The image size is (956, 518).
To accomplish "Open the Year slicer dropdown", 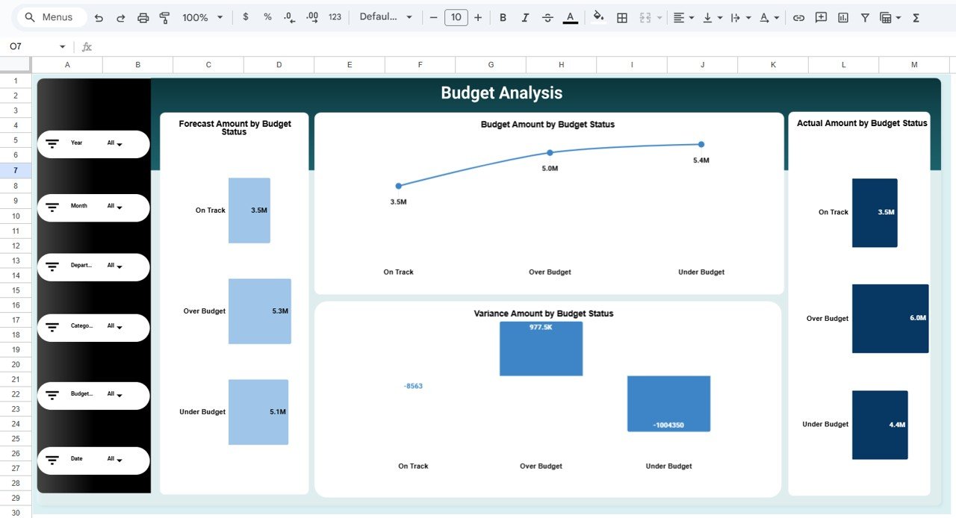I will pos(114,143).
